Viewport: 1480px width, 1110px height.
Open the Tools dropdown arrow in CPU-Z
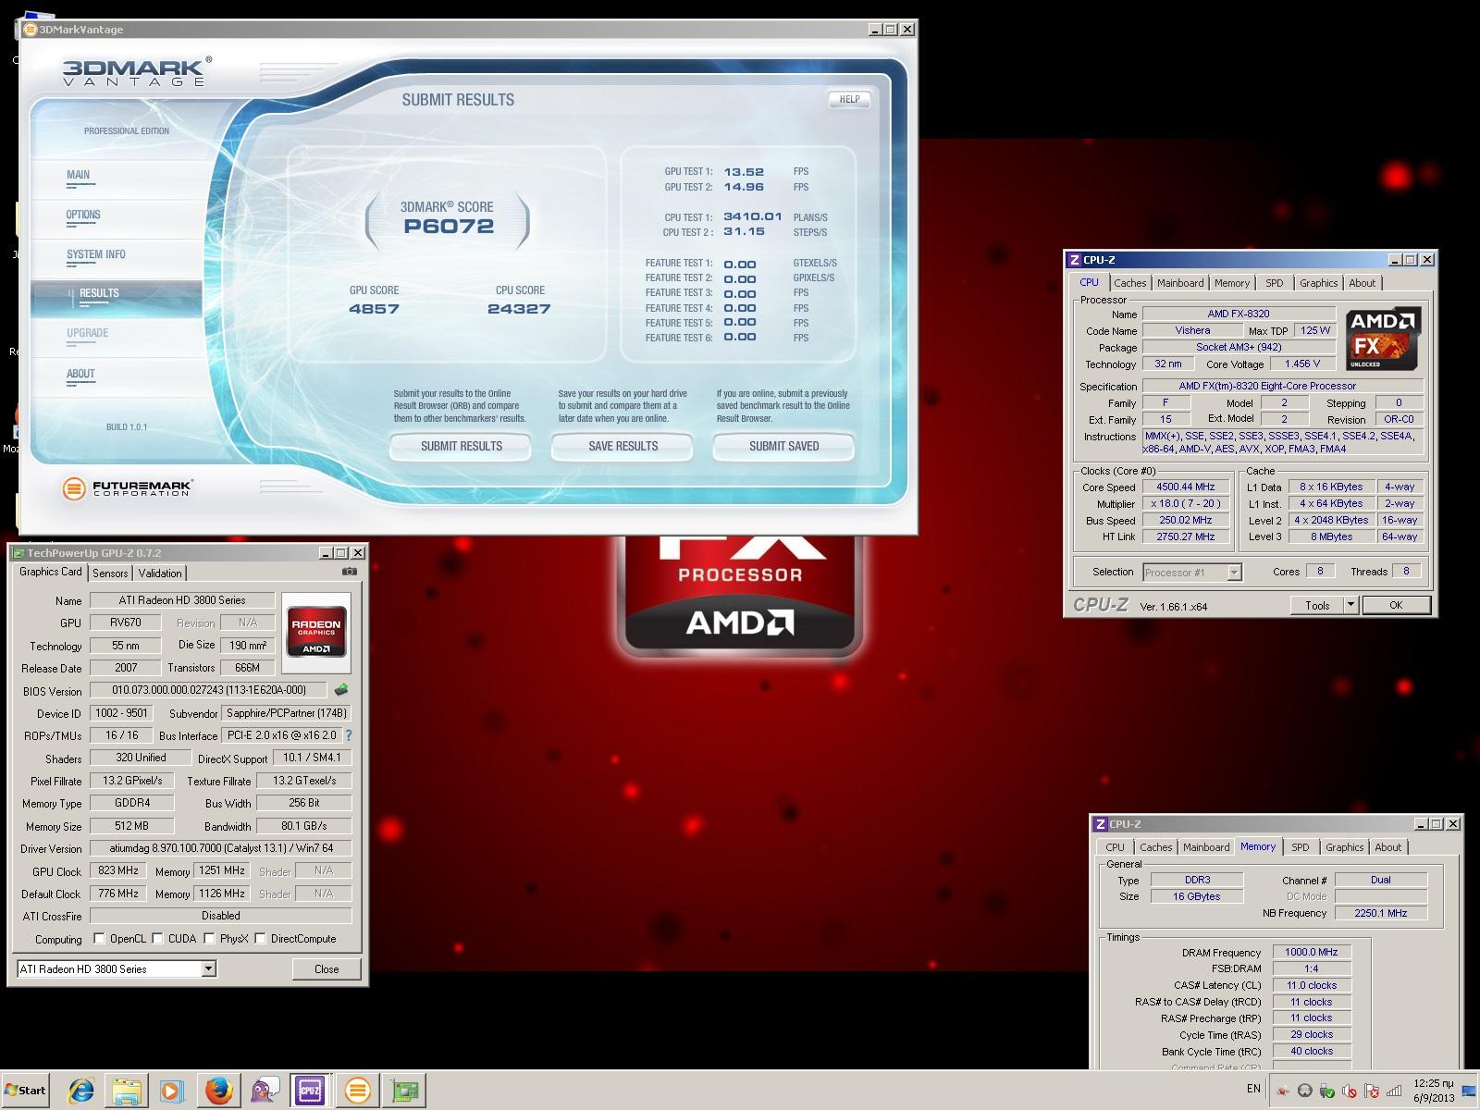click(1350, 605)
